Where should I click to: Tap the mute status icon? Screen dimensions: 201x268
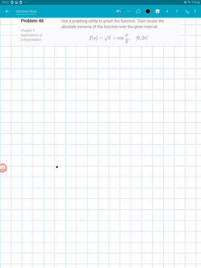click(x=185, y=2)
